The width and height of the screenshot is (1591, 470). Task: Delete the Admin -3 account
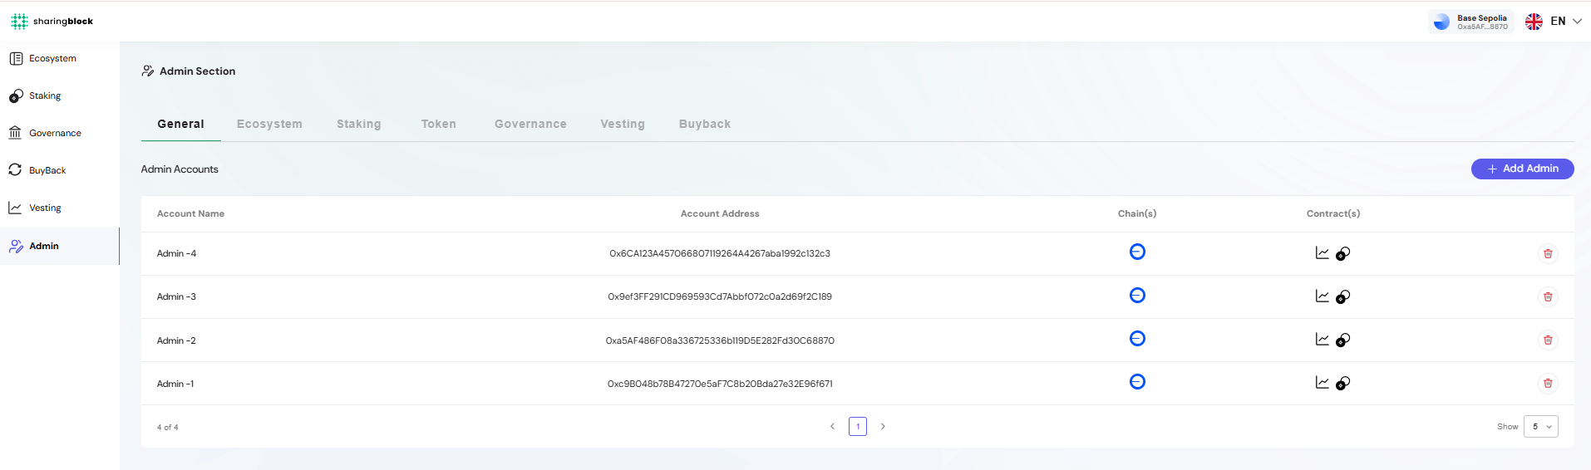coord(1548,296)
